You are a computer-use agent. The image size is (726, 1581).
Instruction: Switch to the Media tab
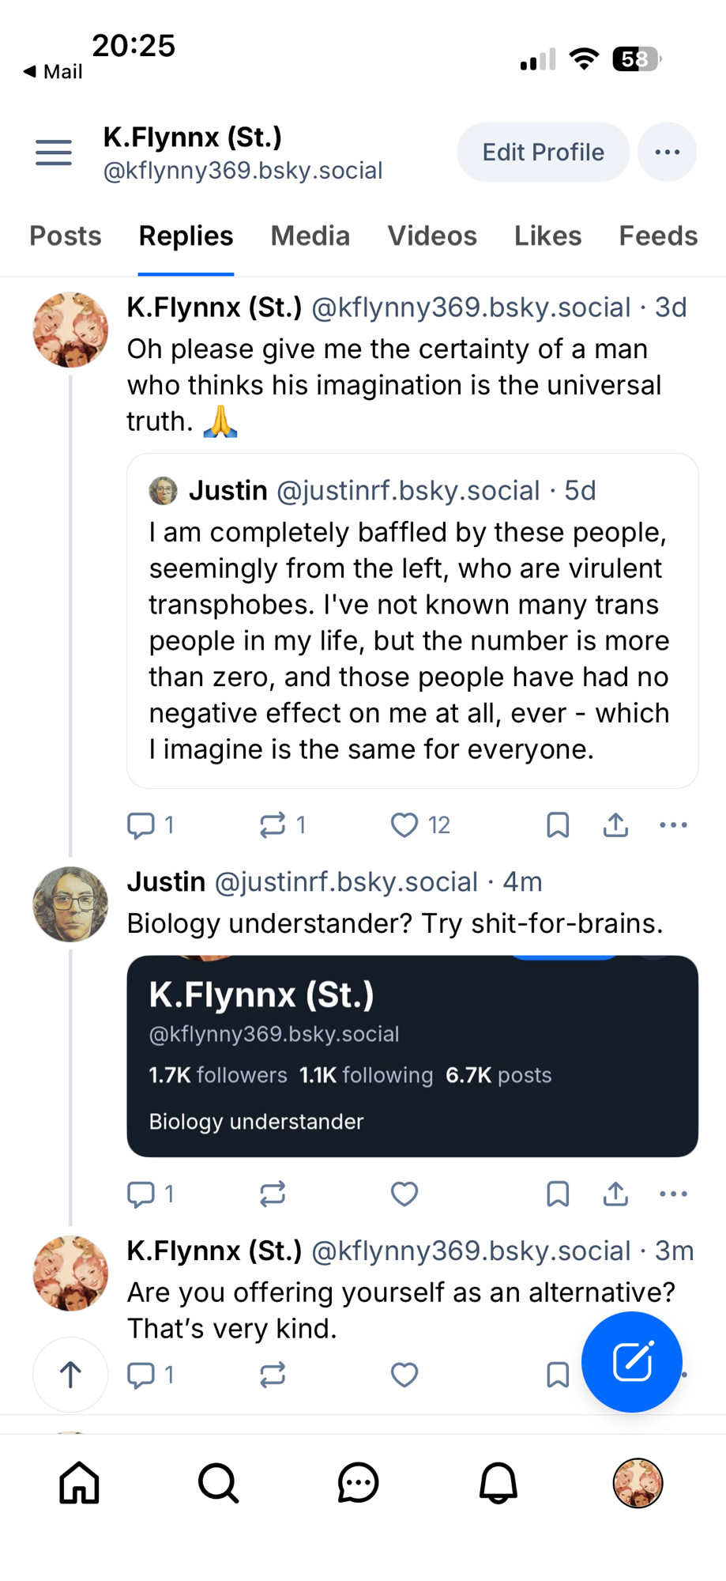coord(310,236)
